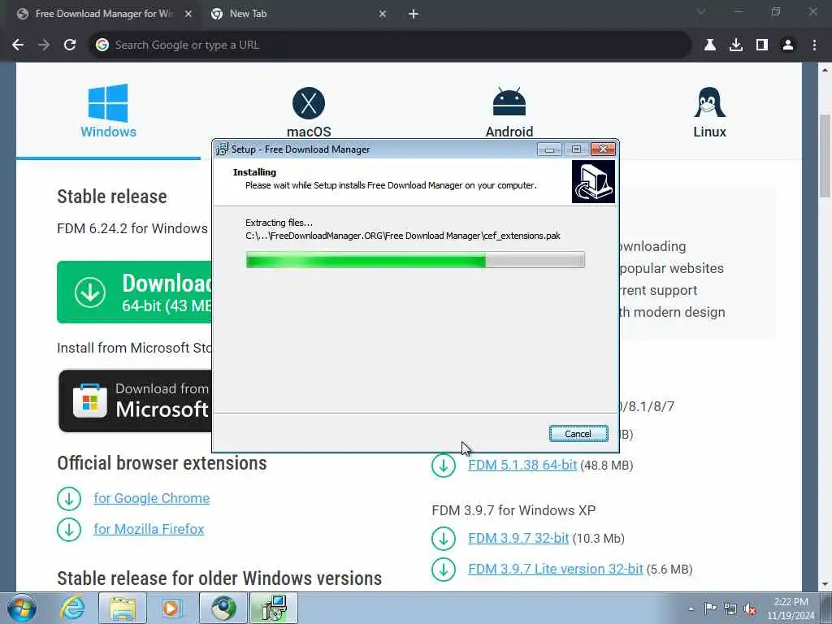
Task: Open the FDM 5.1.38 64-bit link
Action: point(522,465)
